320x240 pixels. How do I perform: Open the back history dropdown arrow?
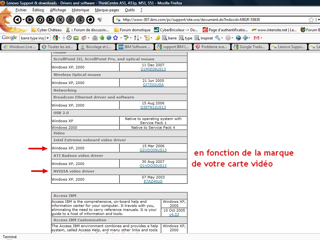tap(24, 20)
